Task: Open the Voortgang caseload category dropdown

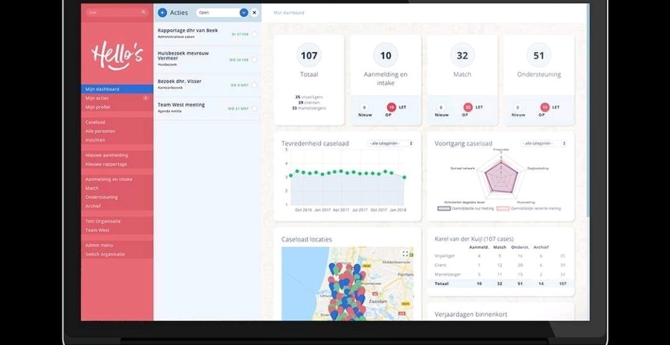Action: click(543, 144)
